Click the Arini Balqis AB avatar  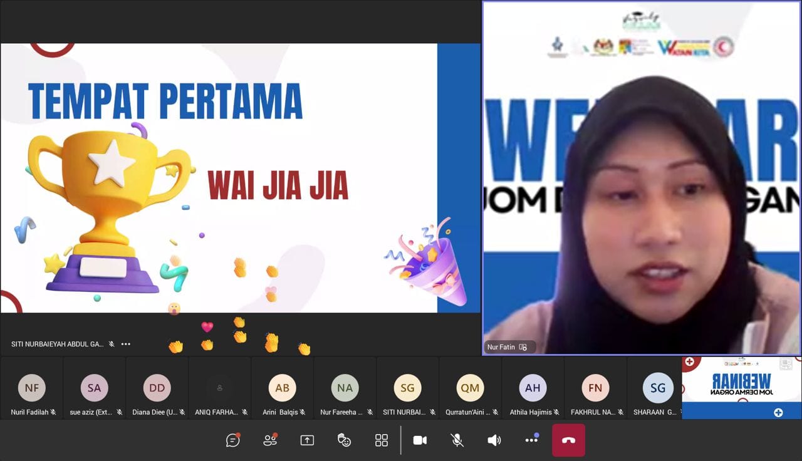(x=282, y=388)
